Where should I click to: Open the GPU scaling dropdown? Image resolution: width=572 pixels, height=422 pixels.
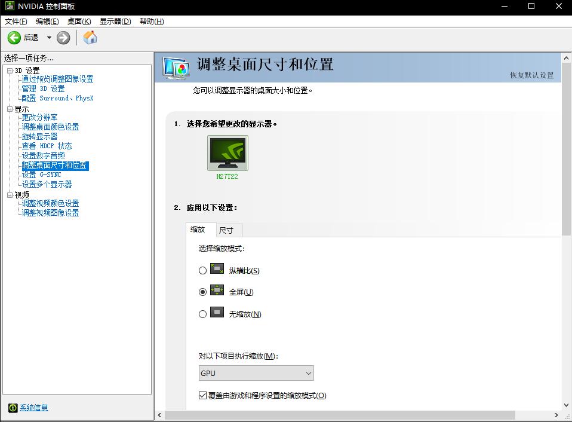308,373
